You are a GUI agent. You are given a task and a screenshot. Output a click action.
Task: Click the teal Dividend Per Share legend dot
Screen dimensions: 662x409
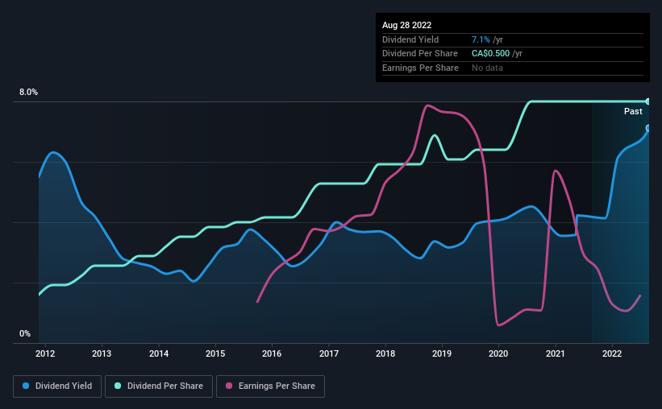click(118, 386)
